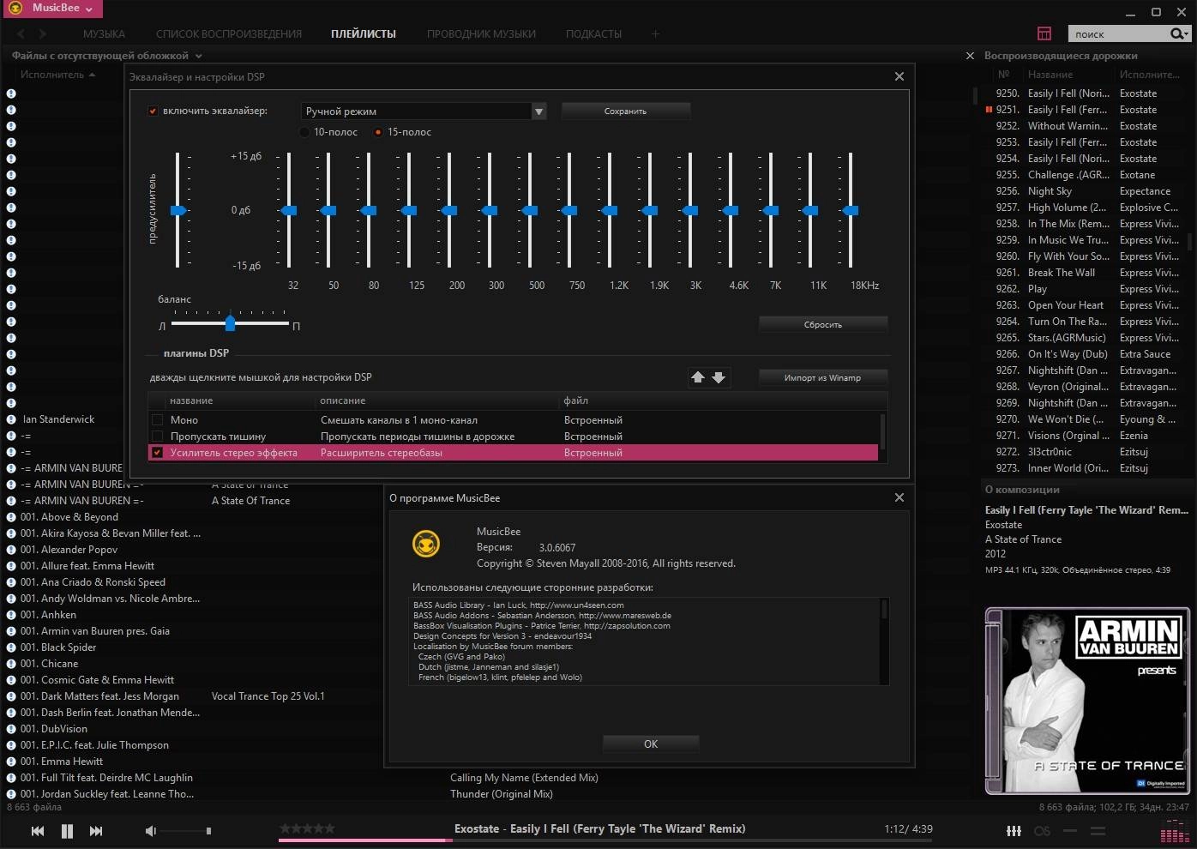Toggle the double-line shuffle icon
Image resolution: width=1197 pixels, height=849 pixels.
(1098, 830)
